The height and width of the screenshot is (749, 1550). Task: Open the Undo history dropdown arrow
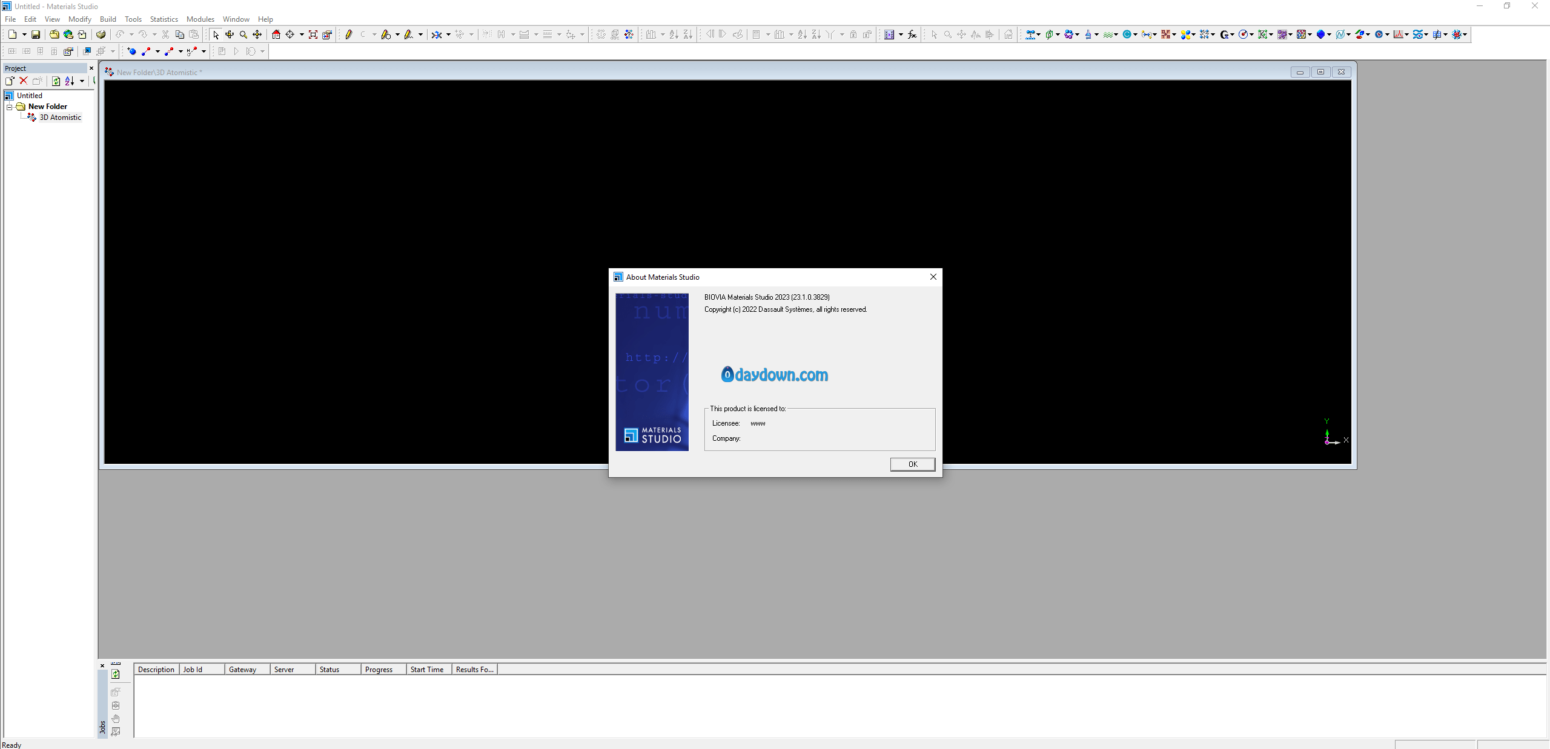[131, 35]
